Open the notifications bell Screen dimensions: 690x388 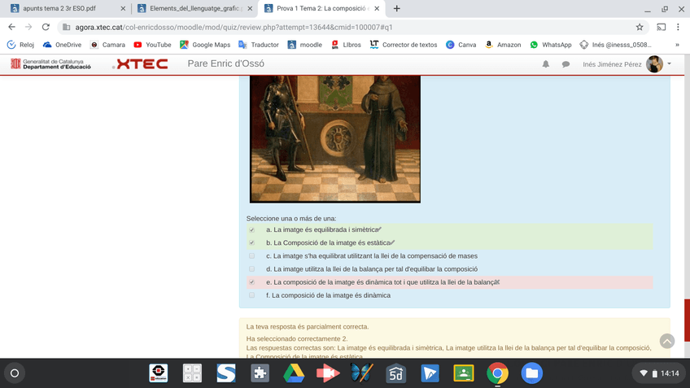tap(546, 64)
